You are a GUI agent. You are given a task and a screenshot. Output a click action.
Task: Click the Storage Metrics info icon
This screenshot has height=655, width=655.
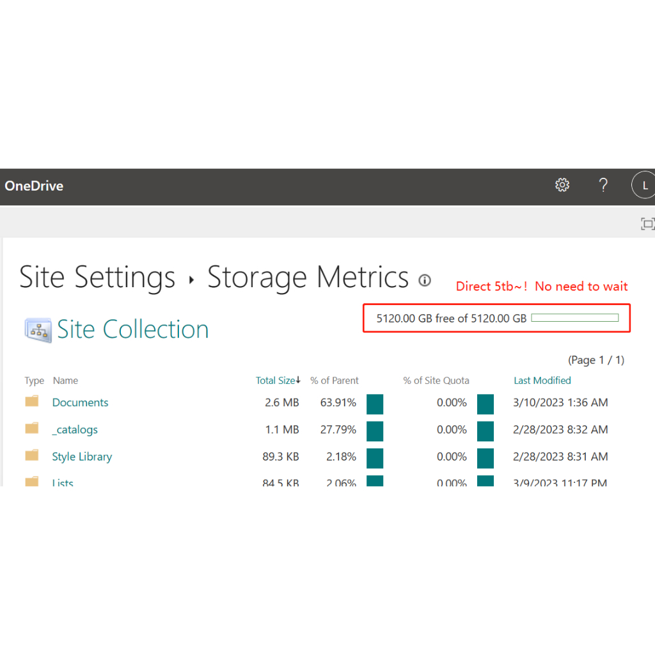click(x=425, y=280)
